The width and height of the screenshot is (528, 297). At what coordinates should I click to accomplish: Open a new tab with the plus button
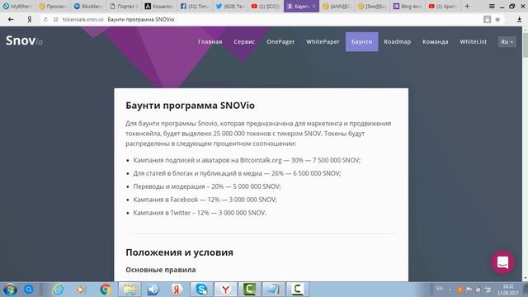pos(467,6)
